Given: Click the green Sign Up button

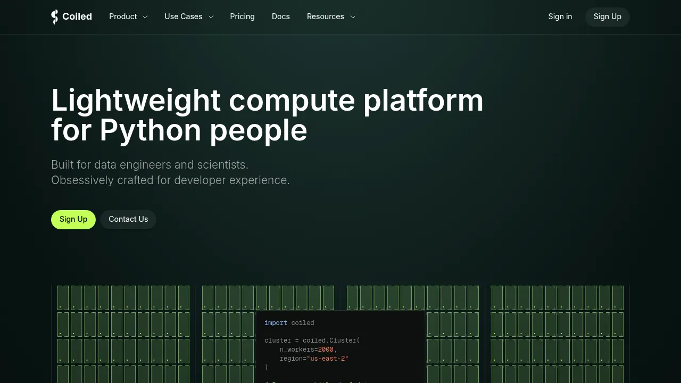Looking at the screenshot, I should [73, 219].
